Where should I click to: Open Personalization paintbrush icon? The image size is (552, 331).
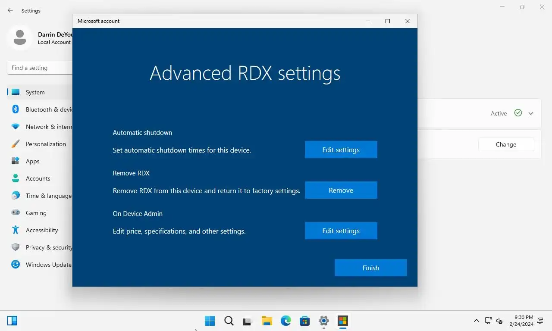16,144
